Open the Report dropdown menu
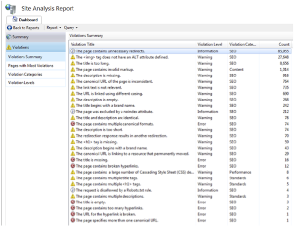 point(53,28)
